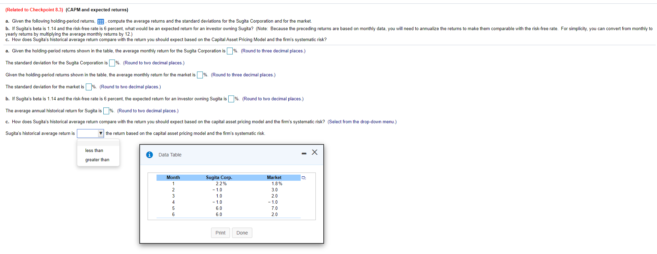This screenshot has width=657, height=254.
Task: Click the Print button in Data Table
Action: click(x=220, y=233)
